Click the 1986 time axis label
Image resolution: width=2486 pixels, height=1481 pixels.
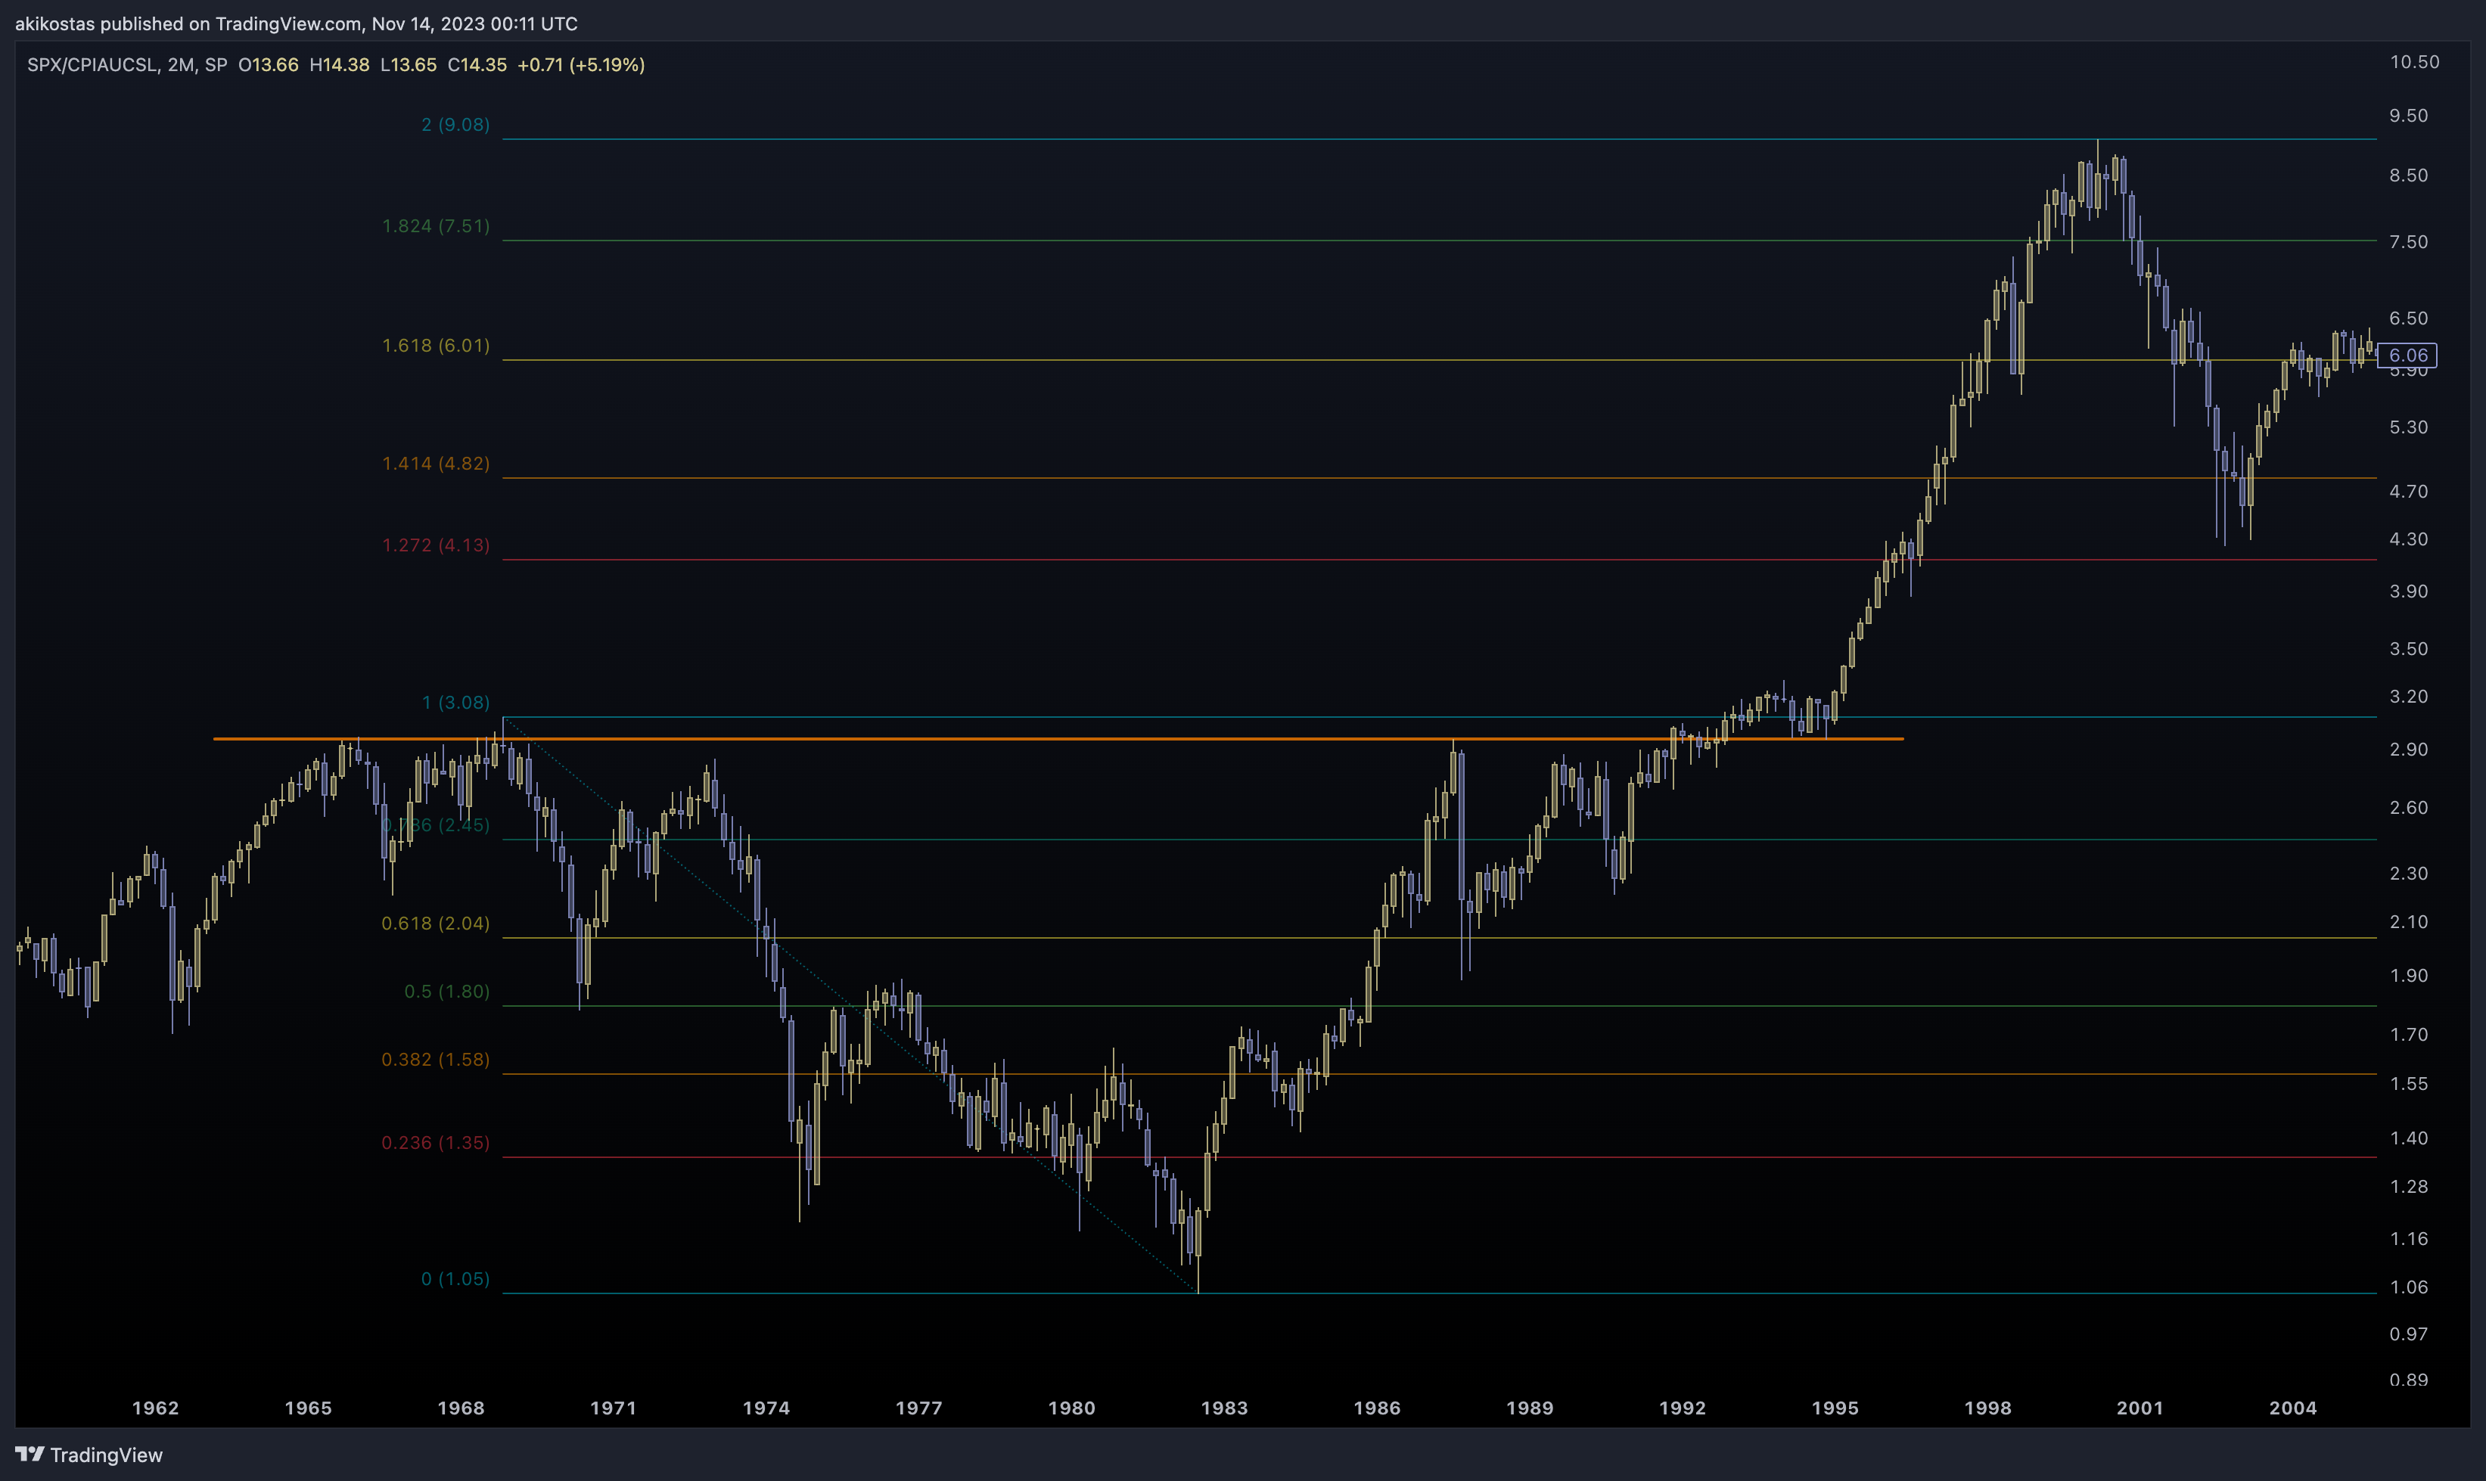pos(1377,1408)
